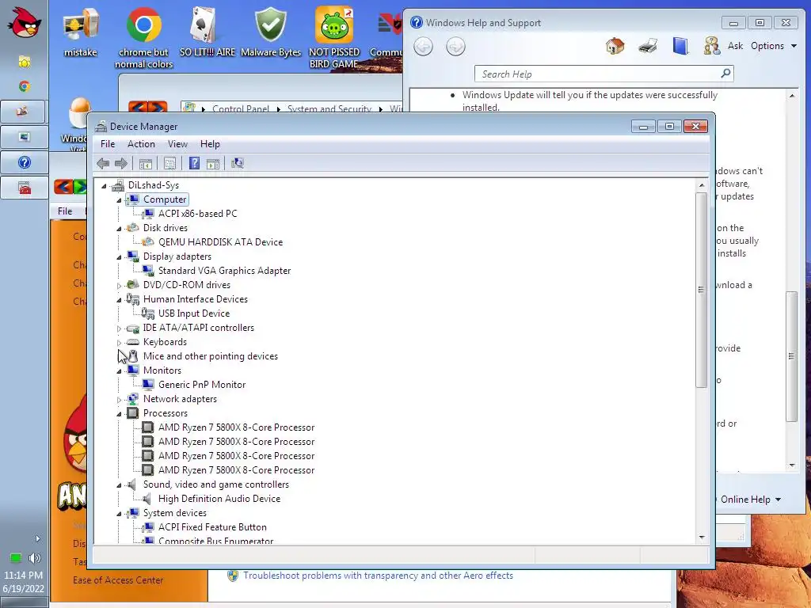Click the Chrome icon in the taskbar

pyautogui.click(x=24, y=86)
